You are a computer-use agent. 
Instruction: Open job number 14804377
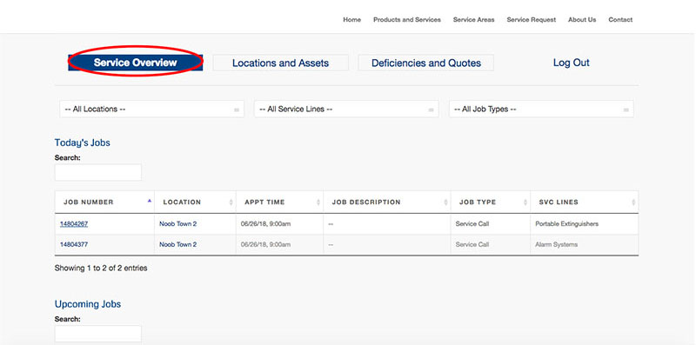pyautogui.click(x=74, y=244)
